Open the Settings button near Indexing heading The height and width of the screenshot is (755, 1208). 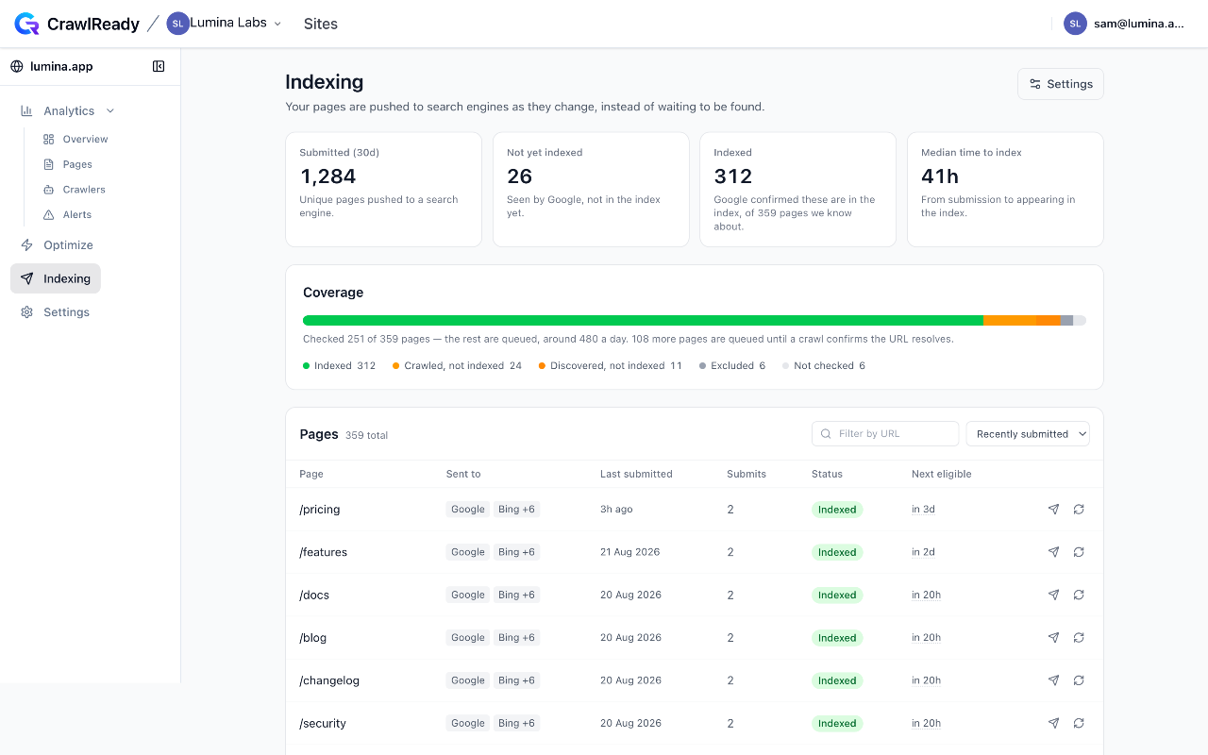point(1061,84)
